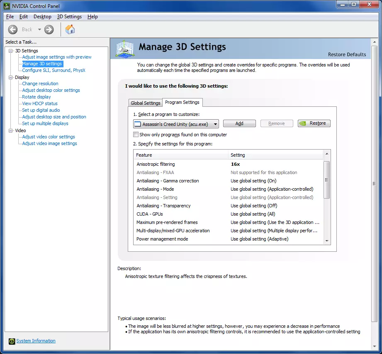Open the program selection dropdown
The image size is (382, 354).
click(x=176, y=124)
